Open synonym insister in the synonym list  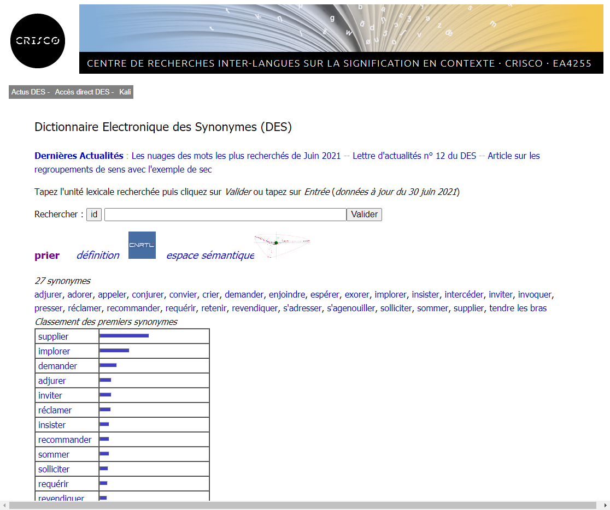point(426,295)
